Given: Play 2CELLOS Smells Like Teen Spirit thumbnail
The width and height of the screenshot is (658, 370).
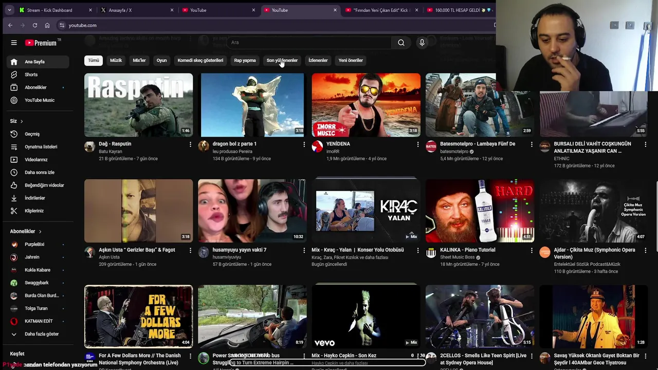Looking at the screenshot, I should 480,317.
